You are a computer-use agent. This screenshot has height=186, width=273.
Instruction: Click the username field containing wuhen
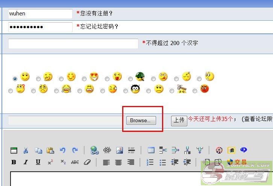point(40,14)
